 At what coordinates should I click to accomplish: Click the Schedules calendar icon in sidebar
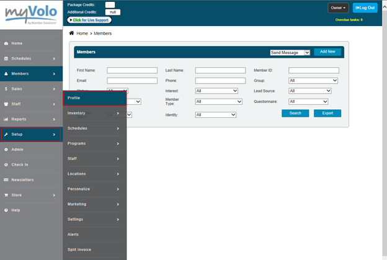point(6,58)
